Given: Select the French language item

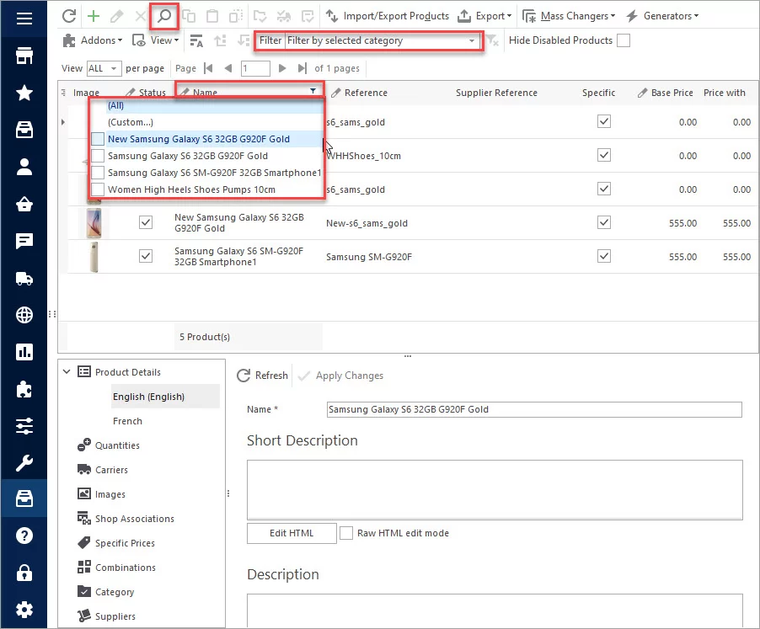Looking at the screenshot, I should [127, 421].
